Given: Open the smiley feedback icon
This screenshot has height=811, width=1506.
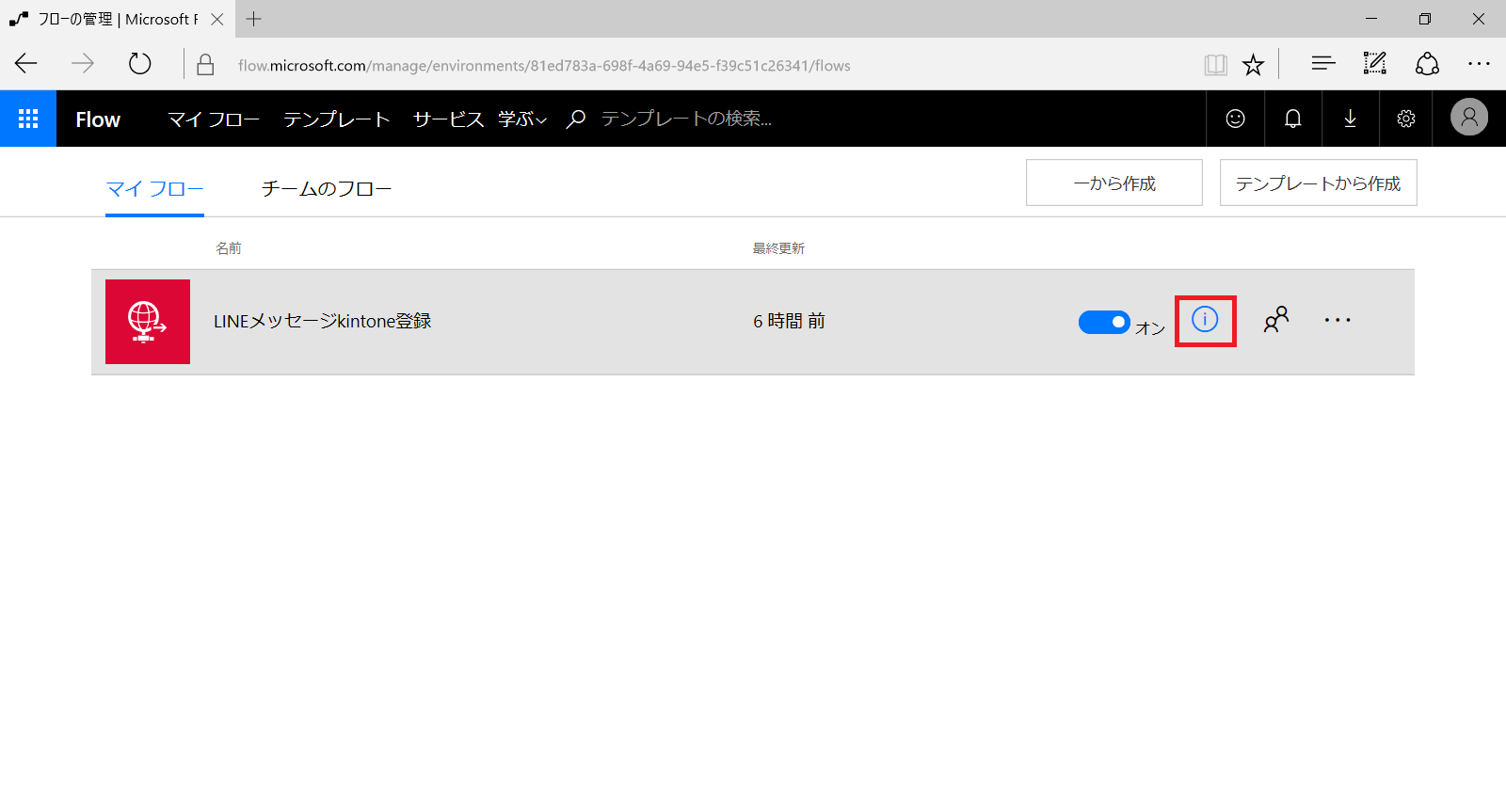Looking at the screenshot, I should [1236, 119].
